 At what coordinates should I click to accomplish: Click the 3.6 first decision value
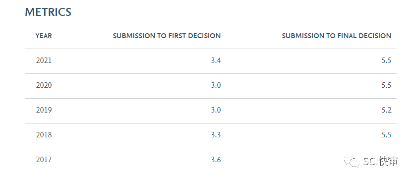pyautogui.click(x=216, y=159)
